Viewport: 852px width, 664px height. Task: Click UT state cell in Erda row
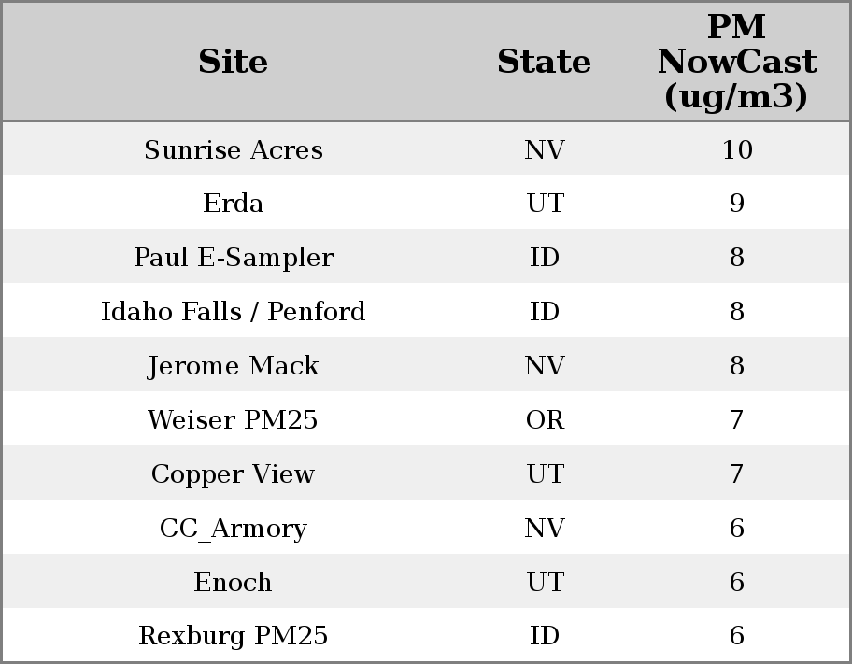click(544, 204)
